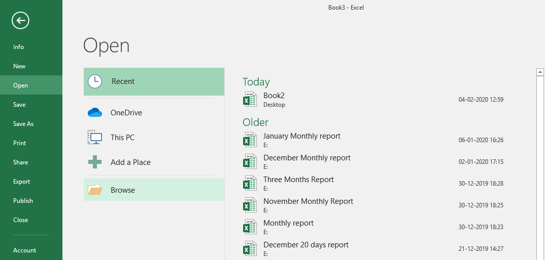This screenshot has height=260, width=545.
Task: Click the date 04-02-2020 12:59
Action: 481,100
